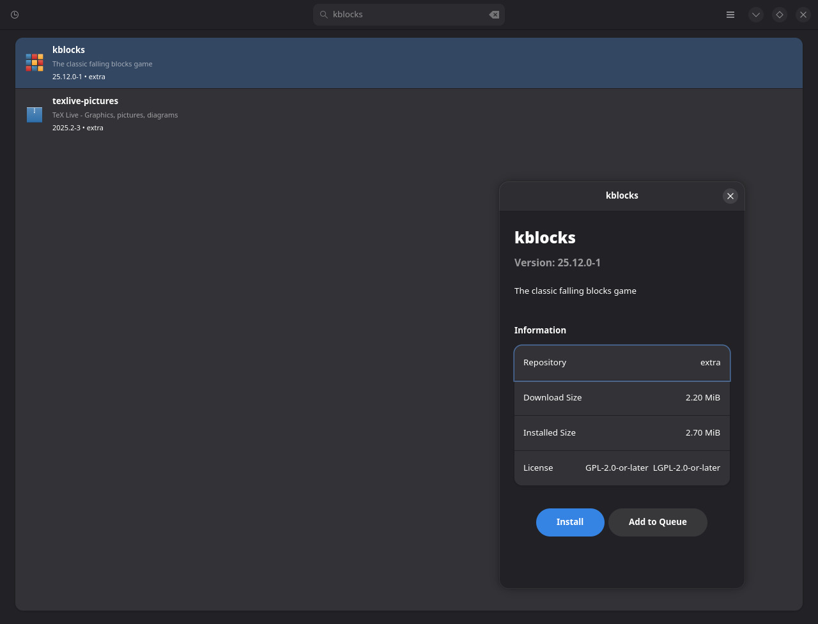
Task: Click the Version 25.12.0-1 text in dialog
Action: pyautogui.click(x=557, y=263)
